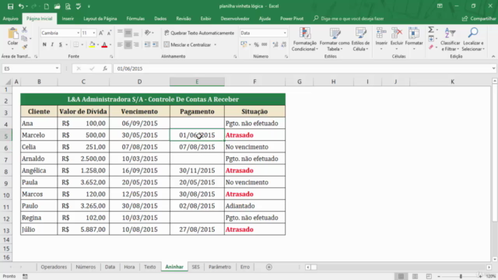Toggle center horizontal alignment

click(x=128, y=45)
